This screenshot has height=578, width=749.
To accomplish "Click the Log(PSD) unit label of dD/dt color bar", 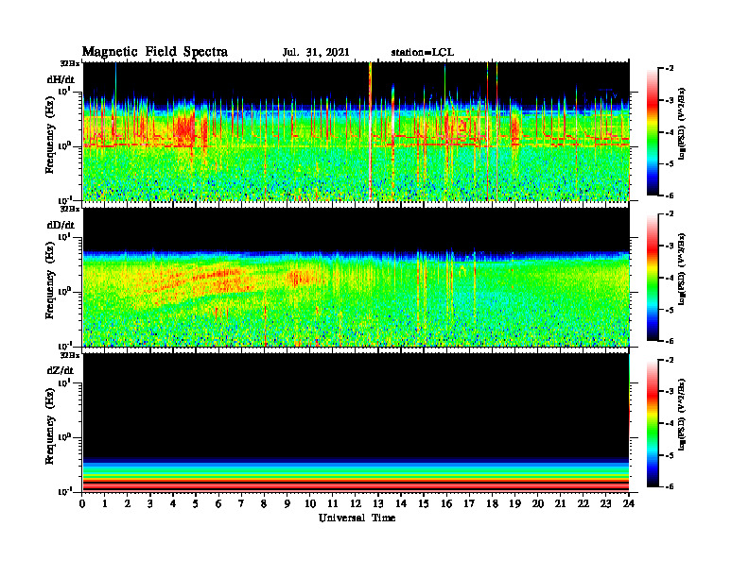I will [682, 269].
